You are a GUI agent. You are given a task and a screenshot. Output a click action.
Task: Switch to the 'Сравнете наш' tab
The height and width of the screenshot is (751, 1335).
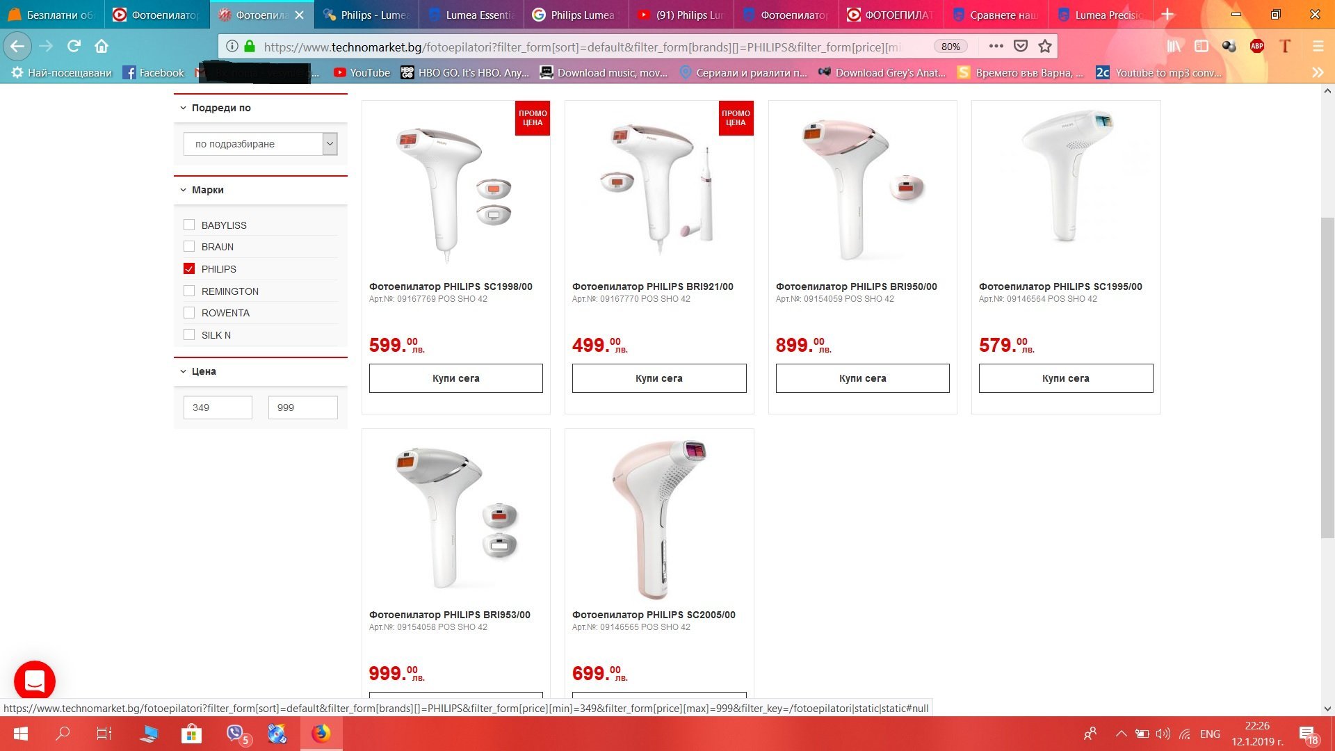pos(995,15)
